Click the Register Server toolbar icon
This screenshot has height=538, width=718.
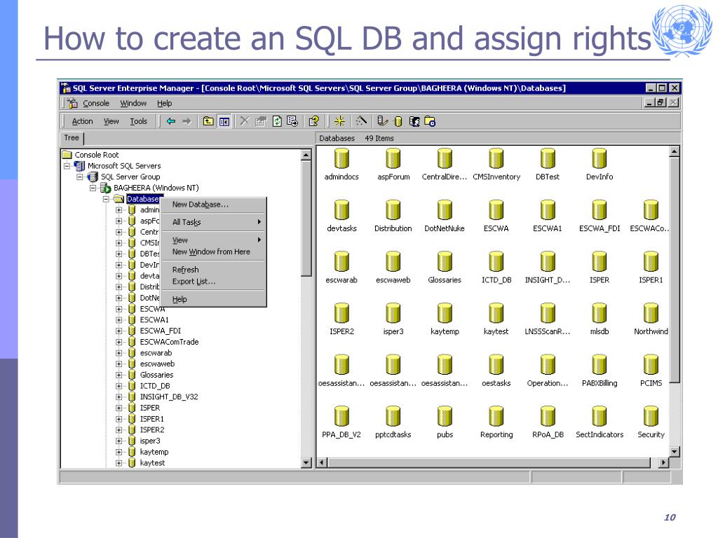pos(383,121)
